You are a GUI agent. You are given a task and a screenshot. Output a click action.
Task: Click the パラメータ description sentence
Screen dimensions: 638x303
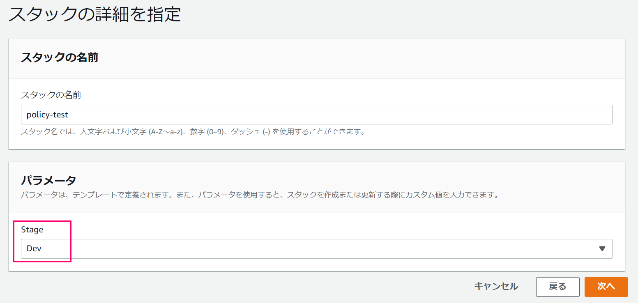pos(260,195)
